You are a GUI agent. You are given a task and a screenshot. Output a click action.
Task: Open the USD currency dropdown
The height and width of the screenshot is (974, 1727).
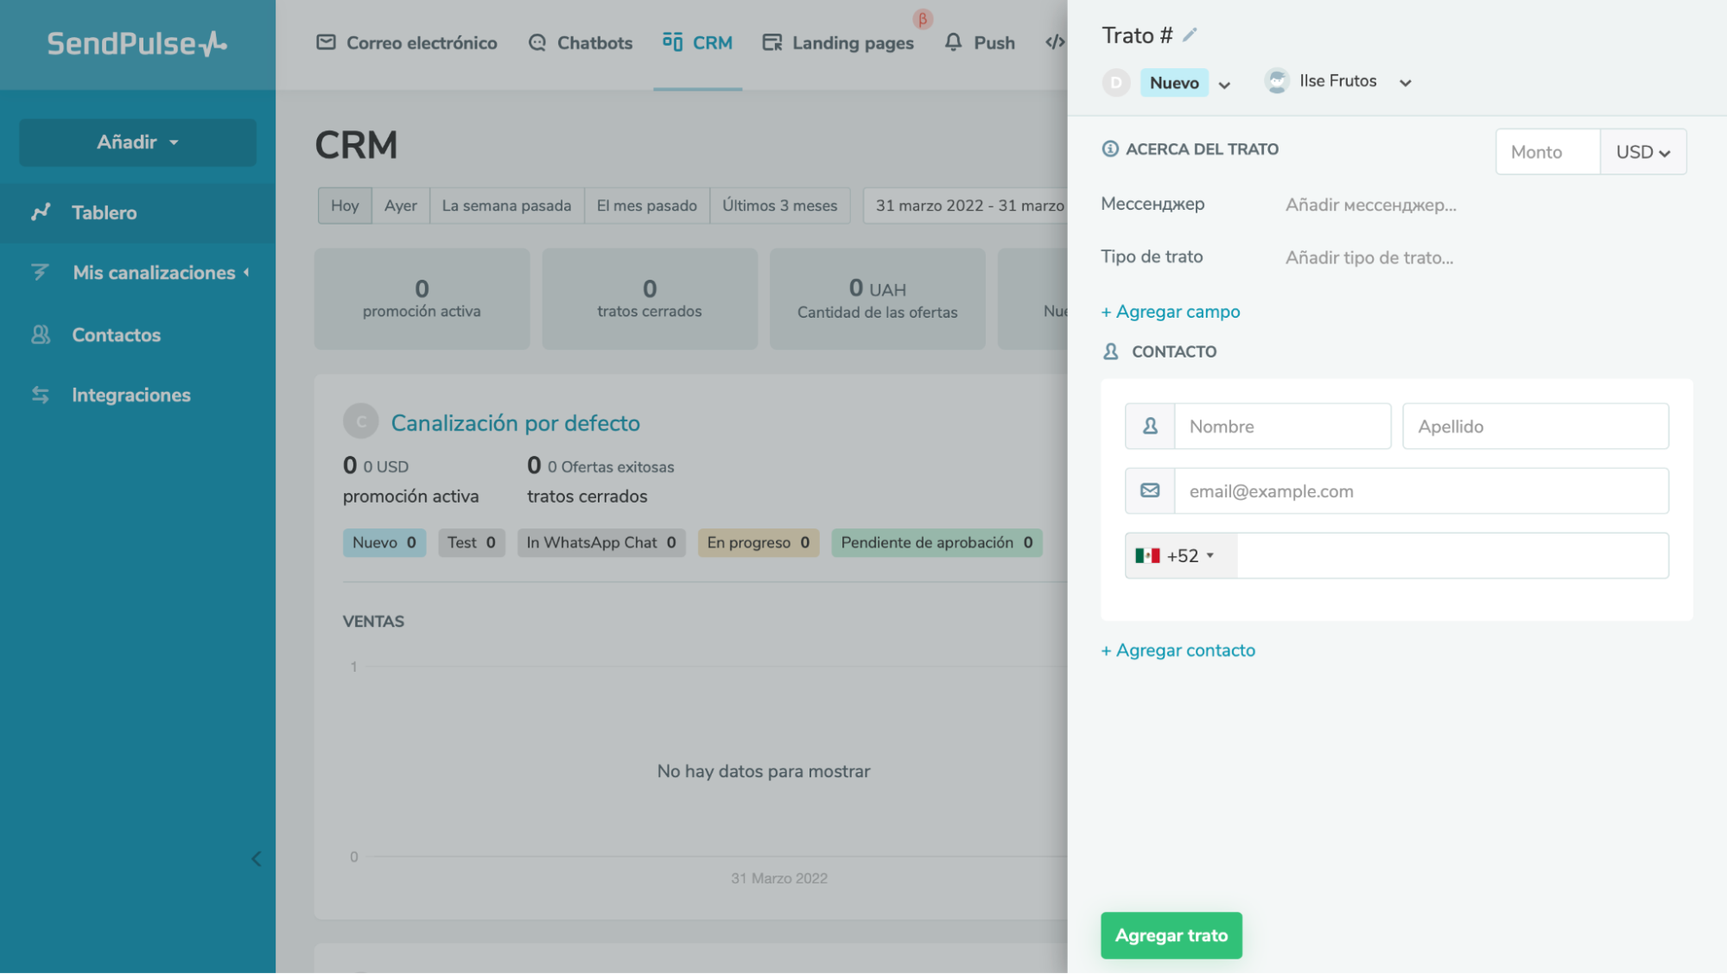click(1642, 152)
